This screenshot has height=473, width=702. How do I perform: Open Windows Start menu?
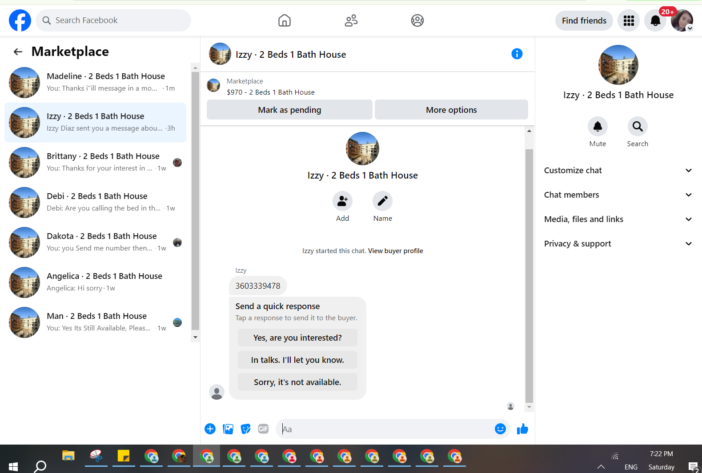coord(13,466)
